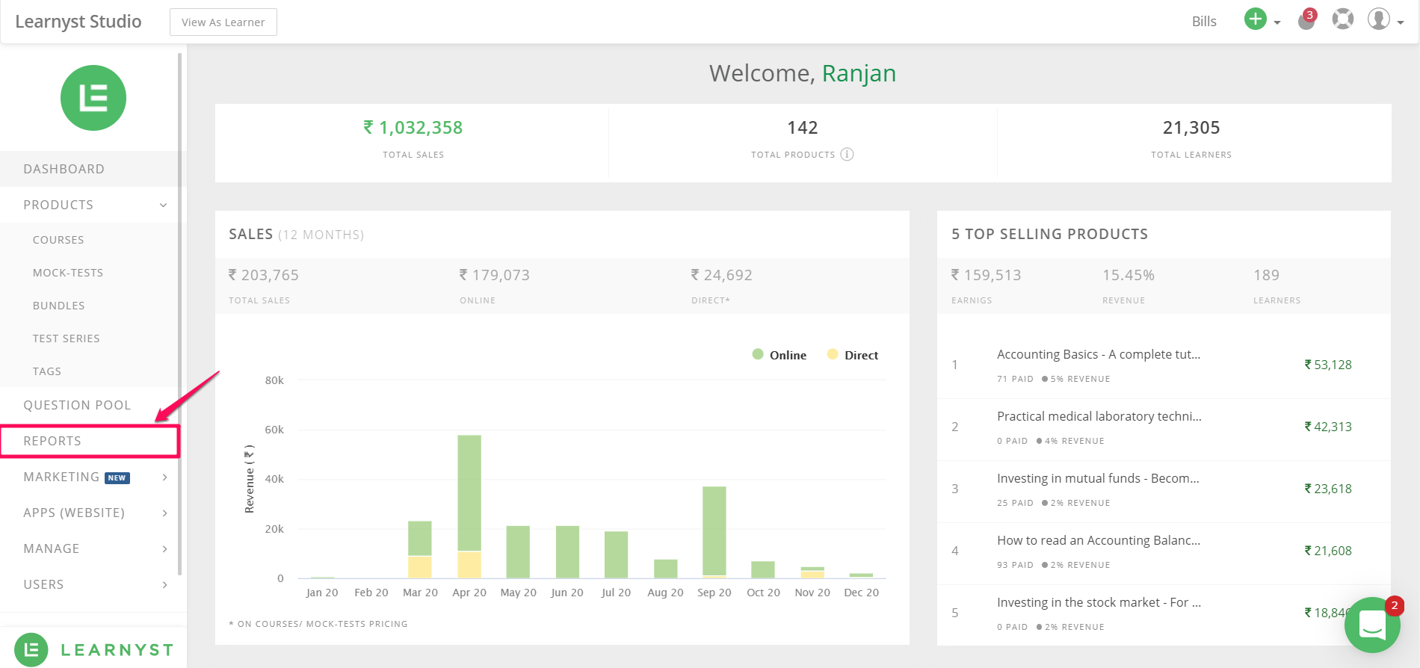Click the ₹ 179,073 online sales value
The height and width of the screenshot is (668, 1420).
pyautogui.click(x=495, y=275)
